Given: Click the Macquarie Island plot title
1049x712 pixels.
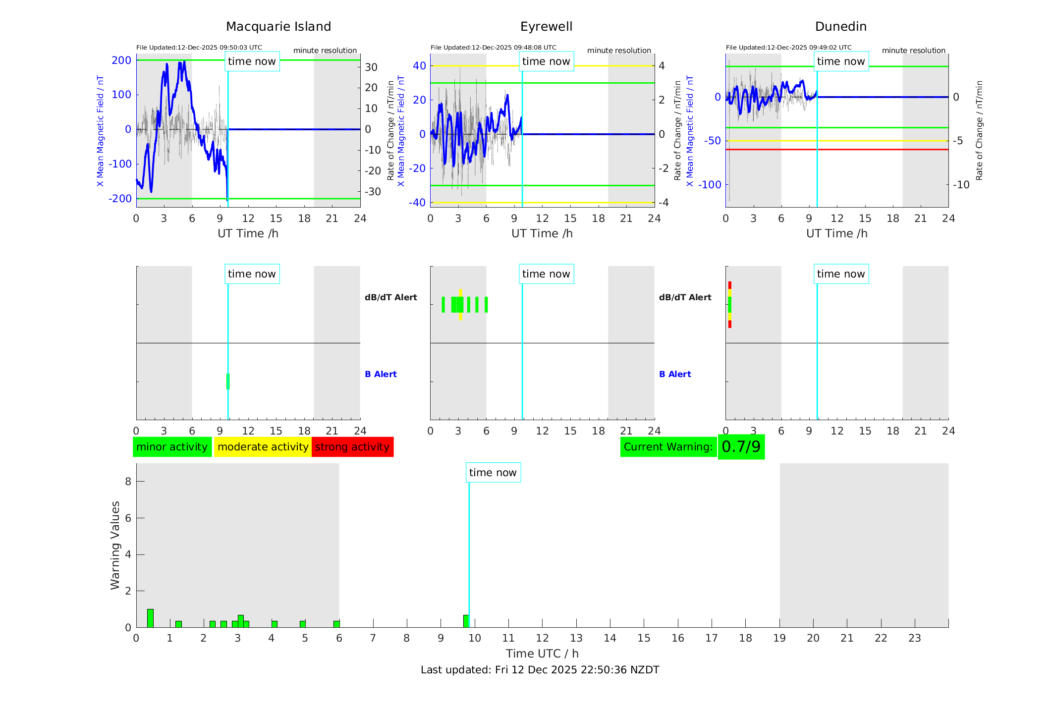Looking at the screenshot, I should pos(278,27).
